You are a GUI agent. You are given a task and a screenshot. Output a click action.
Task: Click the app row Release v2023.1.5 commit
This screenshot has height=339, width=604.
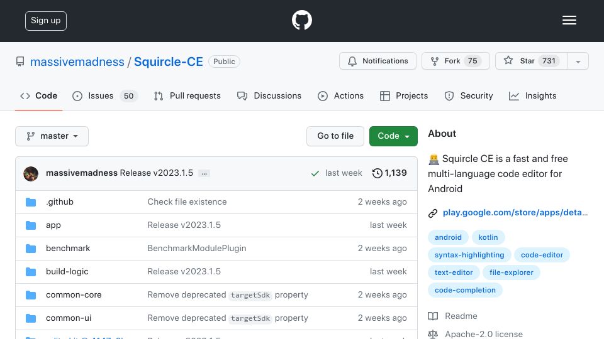pos(184,225)
